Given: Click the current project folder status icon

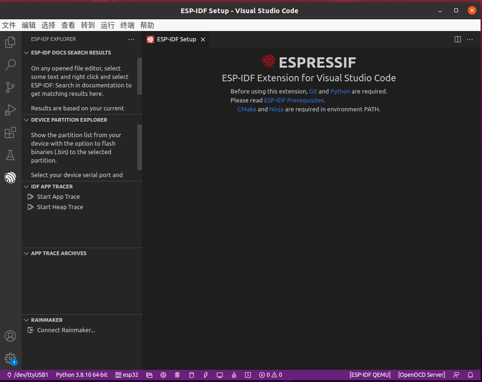Looking at the screenshot, I should 150,374.
